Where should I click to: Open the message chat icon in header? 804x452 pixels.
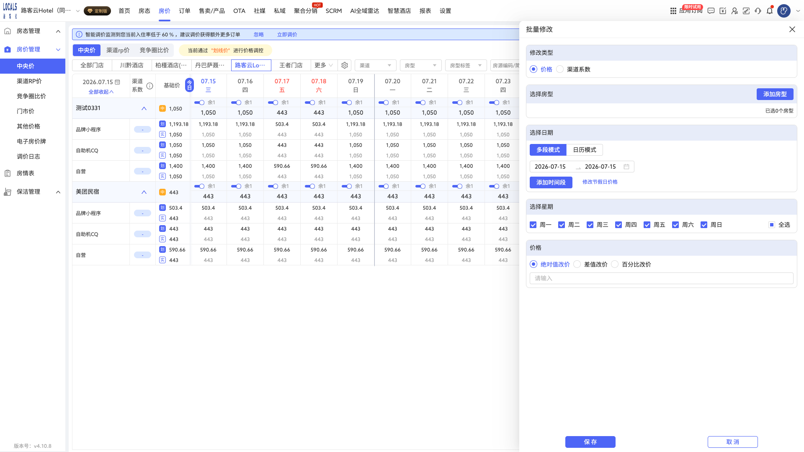pos(711,11)
